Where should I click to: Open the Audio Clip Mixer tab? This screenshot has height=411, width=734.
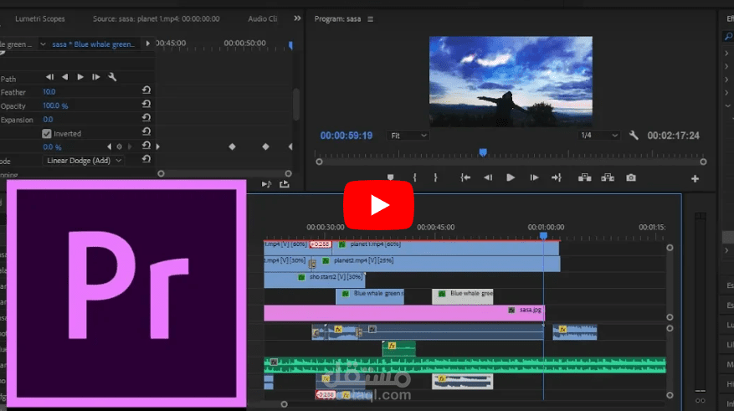coord(263,18)
